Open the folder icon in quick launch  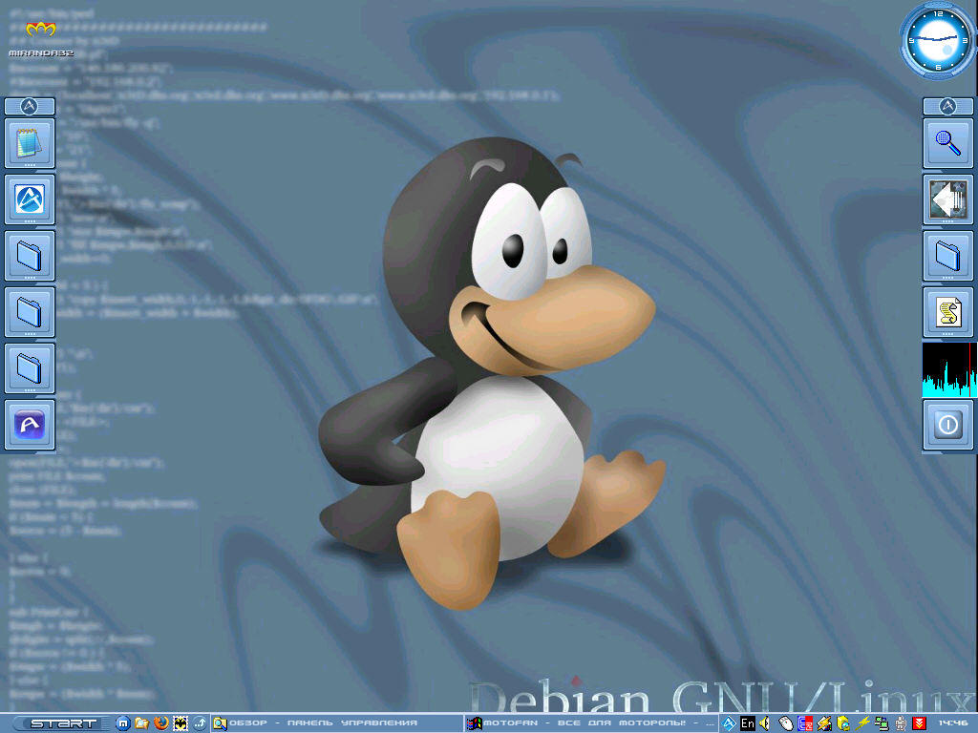pos(142,723)
